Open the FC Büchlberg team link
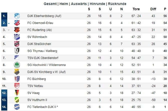Image resolution: width=168 pixels, height=111 pixels. [x=37, y=79]
